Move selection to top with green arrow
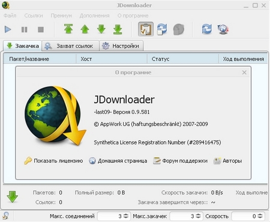270x222 pixels. click(x=68, y=29)
